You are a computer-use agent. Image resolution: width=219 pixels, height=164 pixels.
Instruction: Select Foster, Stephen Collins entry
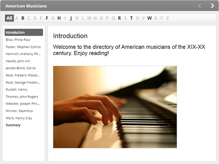click(x=23, y=47)
